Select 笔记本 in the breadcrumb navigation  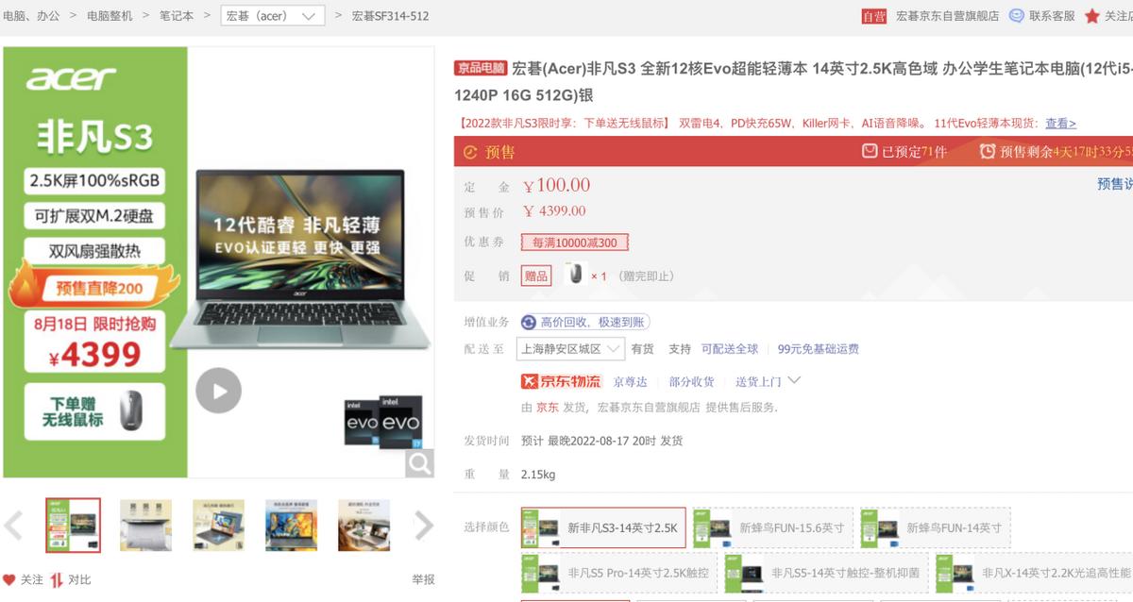176,15
